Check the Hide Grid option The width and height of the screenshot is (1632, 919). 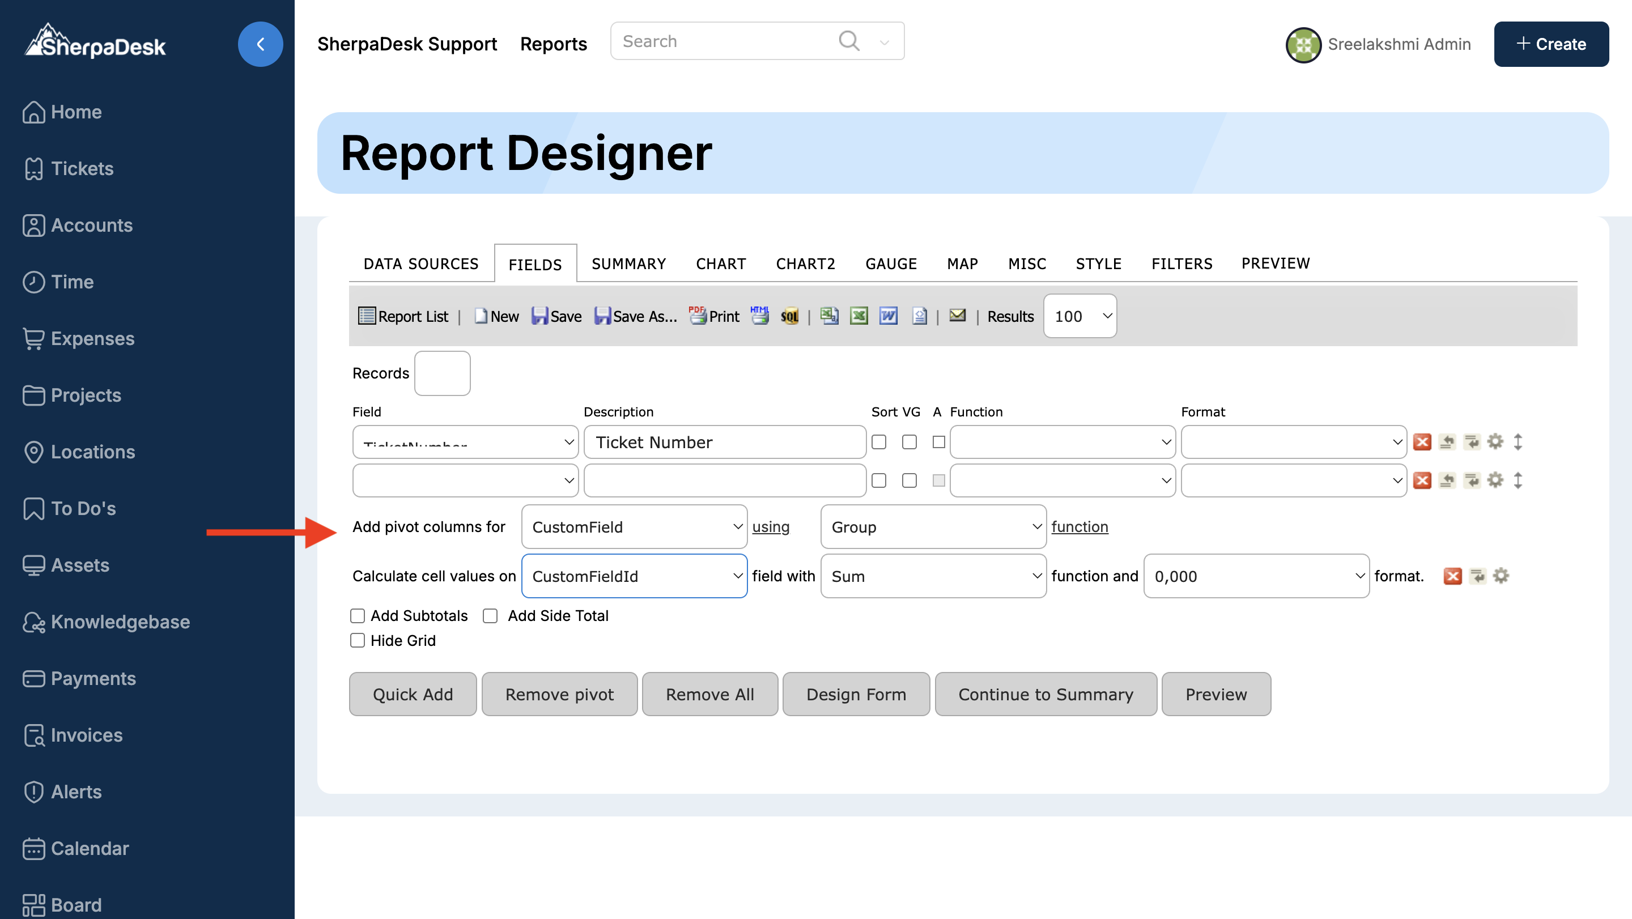[358, 640]
